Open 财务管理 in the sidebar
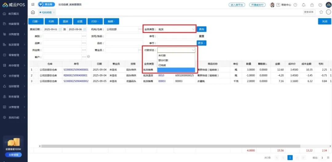The width and height of the screenshot is (332, 162). click(14, 97)
